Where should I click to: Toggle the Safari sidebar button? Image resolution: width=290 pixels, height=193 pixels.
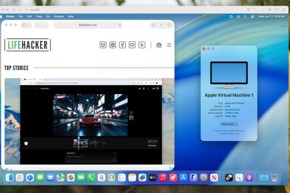tap(24, 25)
